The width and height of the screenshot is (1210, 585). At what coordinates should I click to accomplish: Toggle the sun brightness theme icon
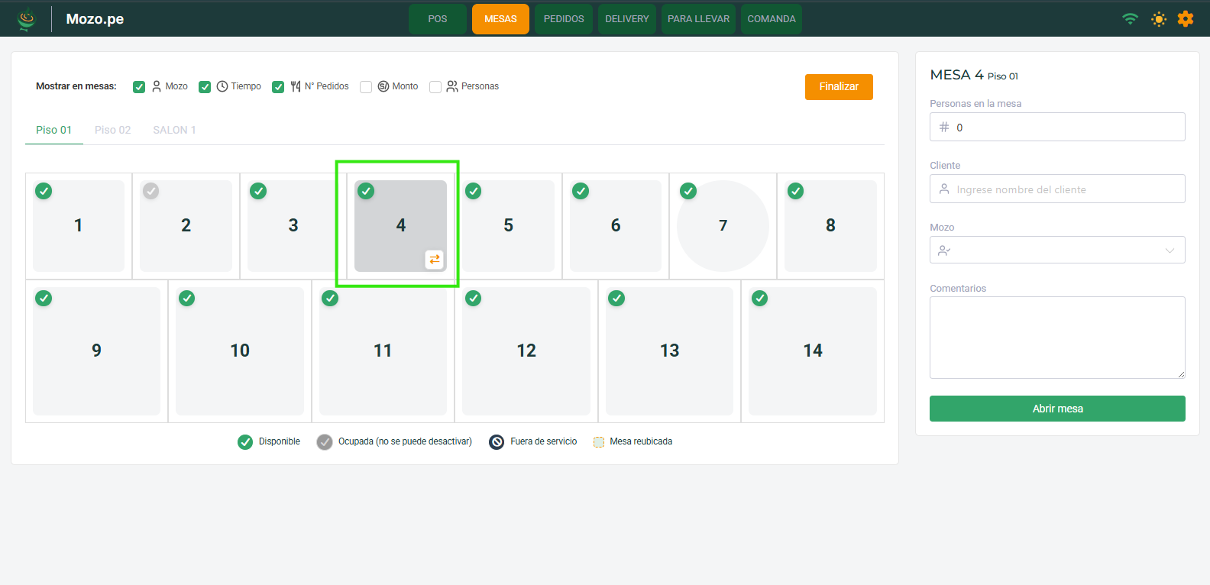[x=1159, y=19]
